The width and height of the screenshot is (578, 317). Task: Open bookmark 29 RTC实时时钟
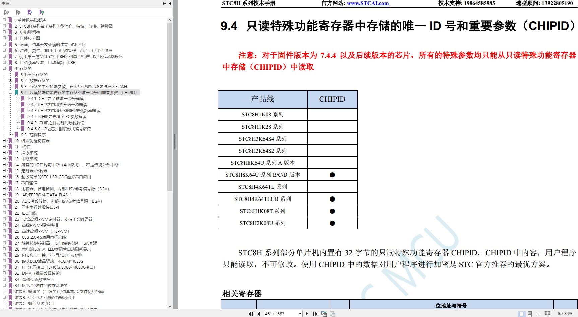(48, 255)
